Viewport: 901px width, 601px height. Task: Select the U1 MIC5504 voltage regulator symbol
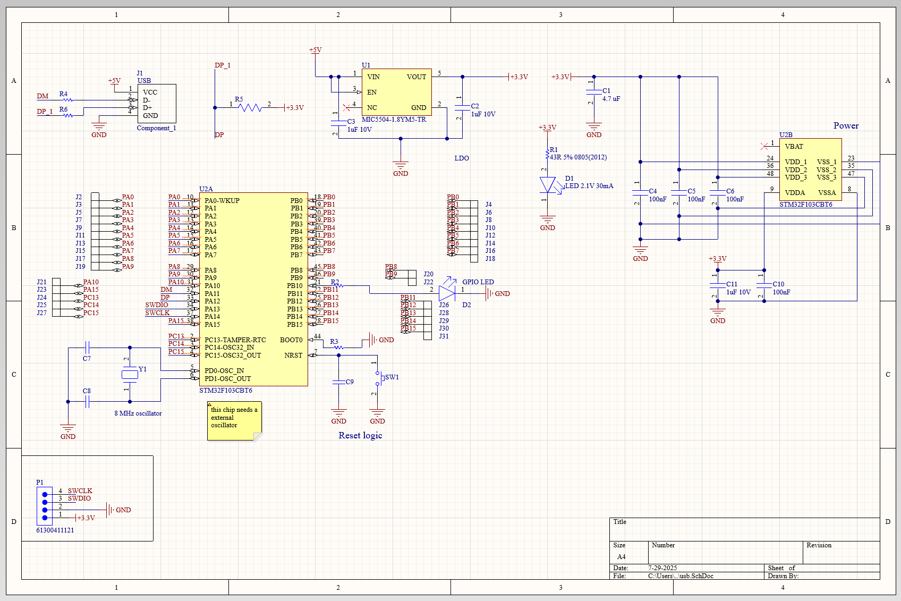(396, 91)
